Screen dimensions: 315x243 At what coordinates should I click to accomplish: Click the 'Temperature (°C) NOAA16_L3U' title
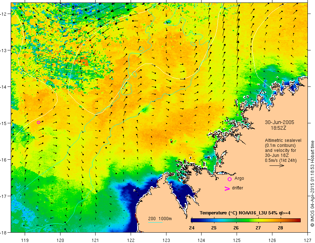pos(233,213)
